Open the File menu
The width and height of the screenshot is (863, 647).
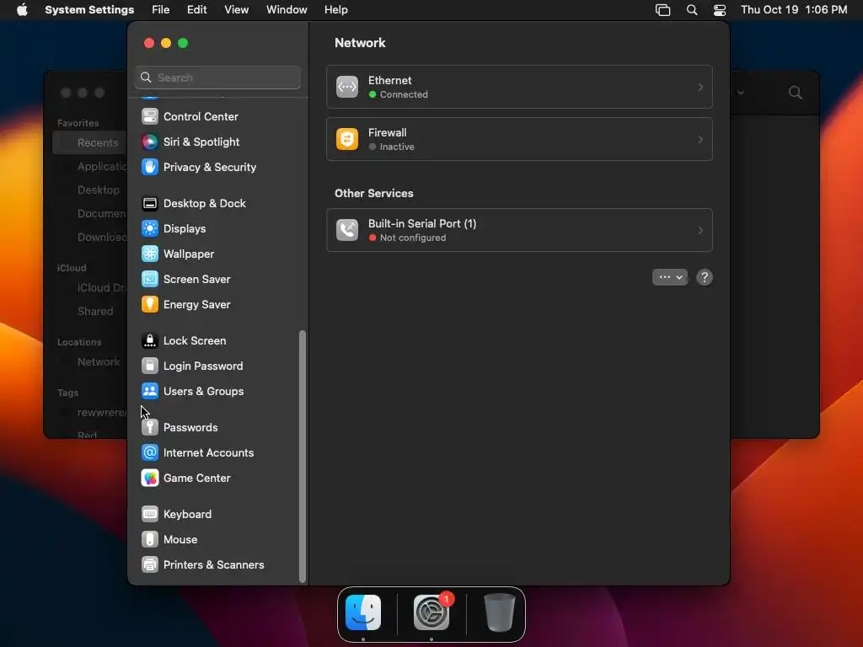(161, 10)
